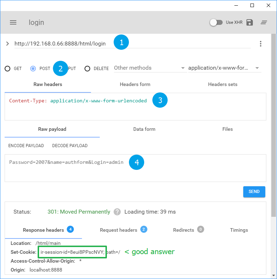The image size is (277, 279).
Task: Click the Access-Control-Allow-Origin header row
Action: point(46,261)
